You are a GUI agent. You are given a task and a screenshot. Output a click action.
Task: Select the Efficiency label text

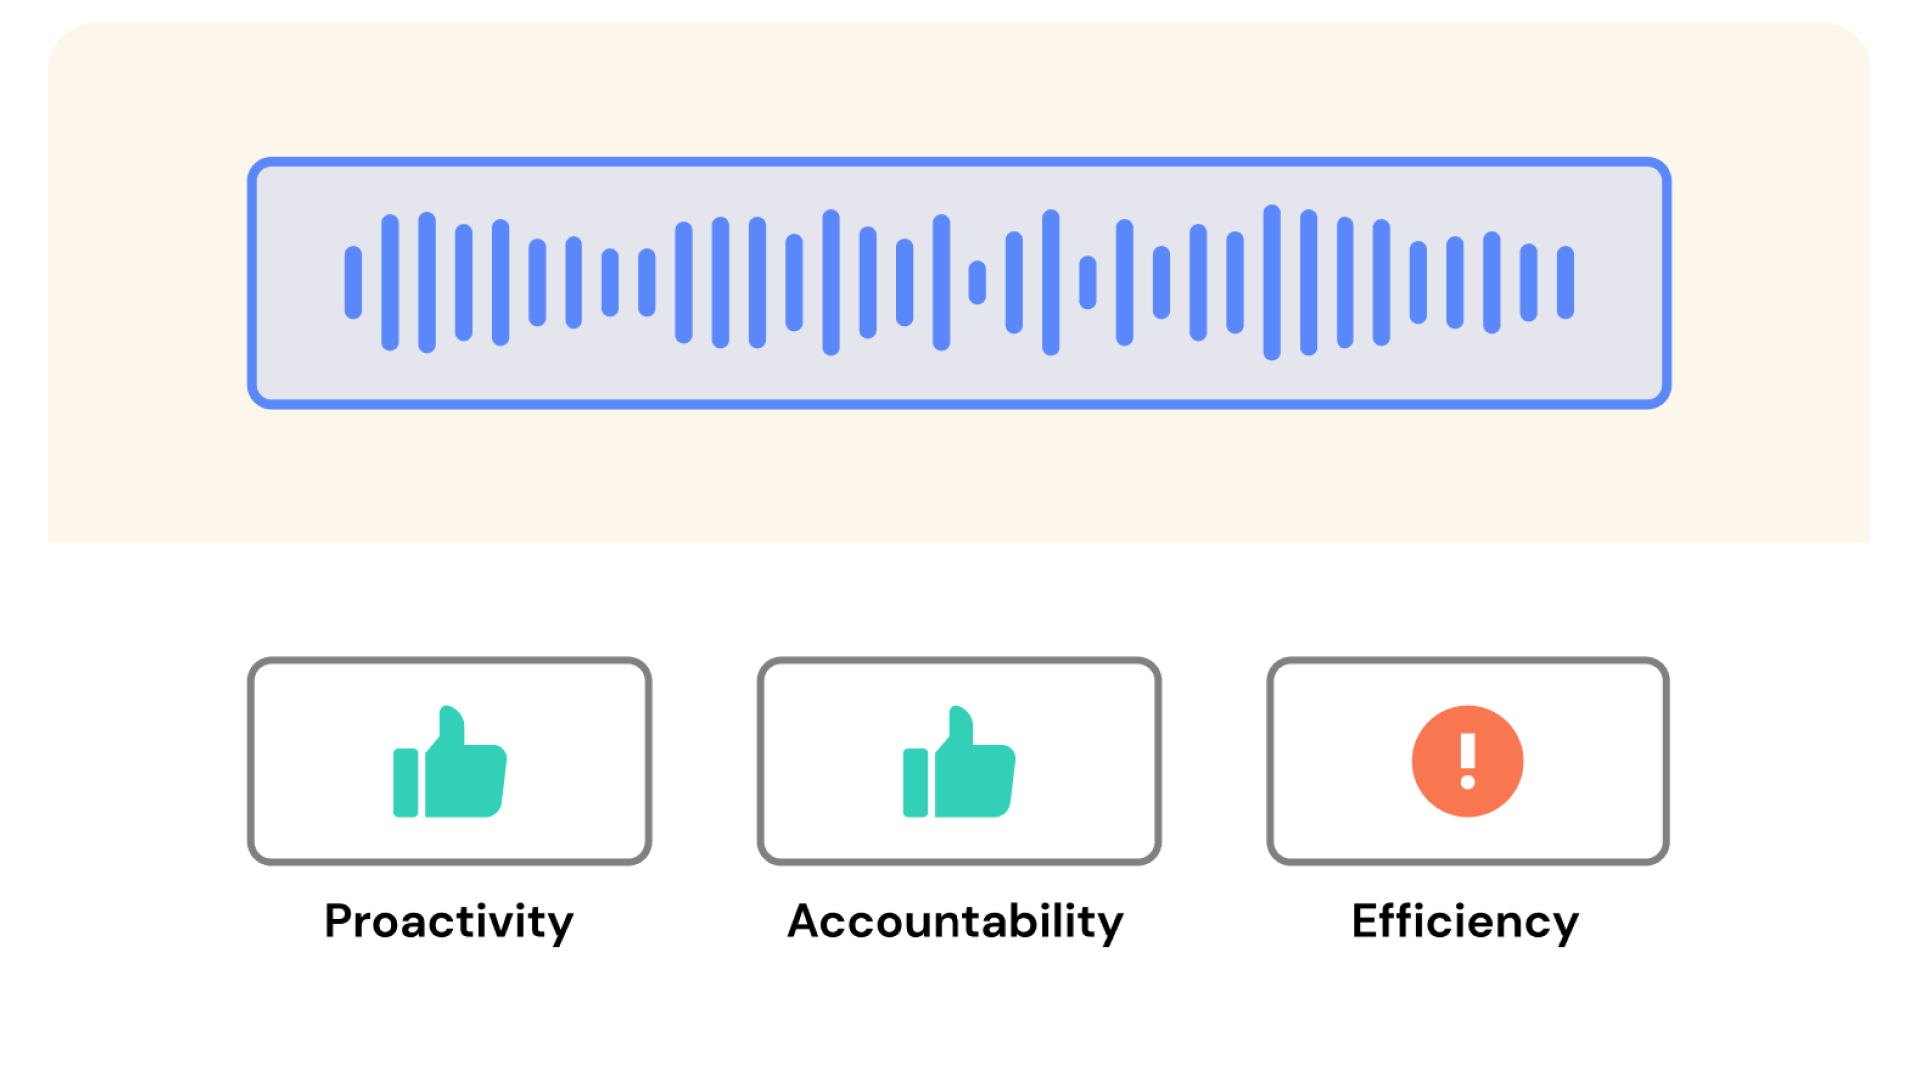pyautogui.click(x=1465, y=921)
